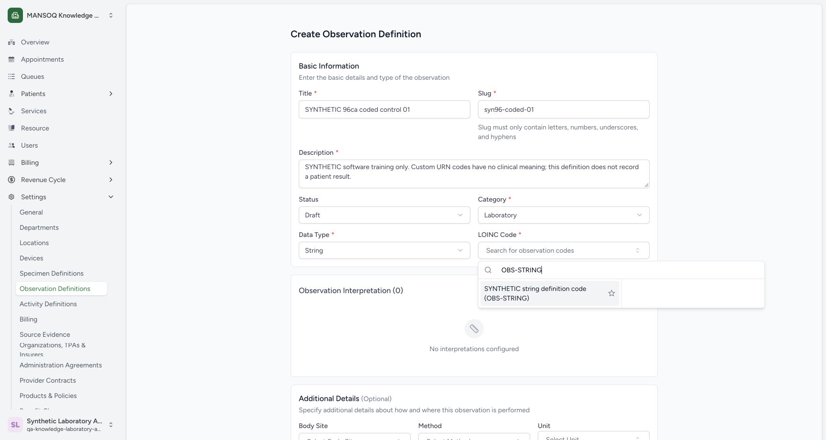
Task: Click the Appointments calendar icon
Action: click(11, 59)
